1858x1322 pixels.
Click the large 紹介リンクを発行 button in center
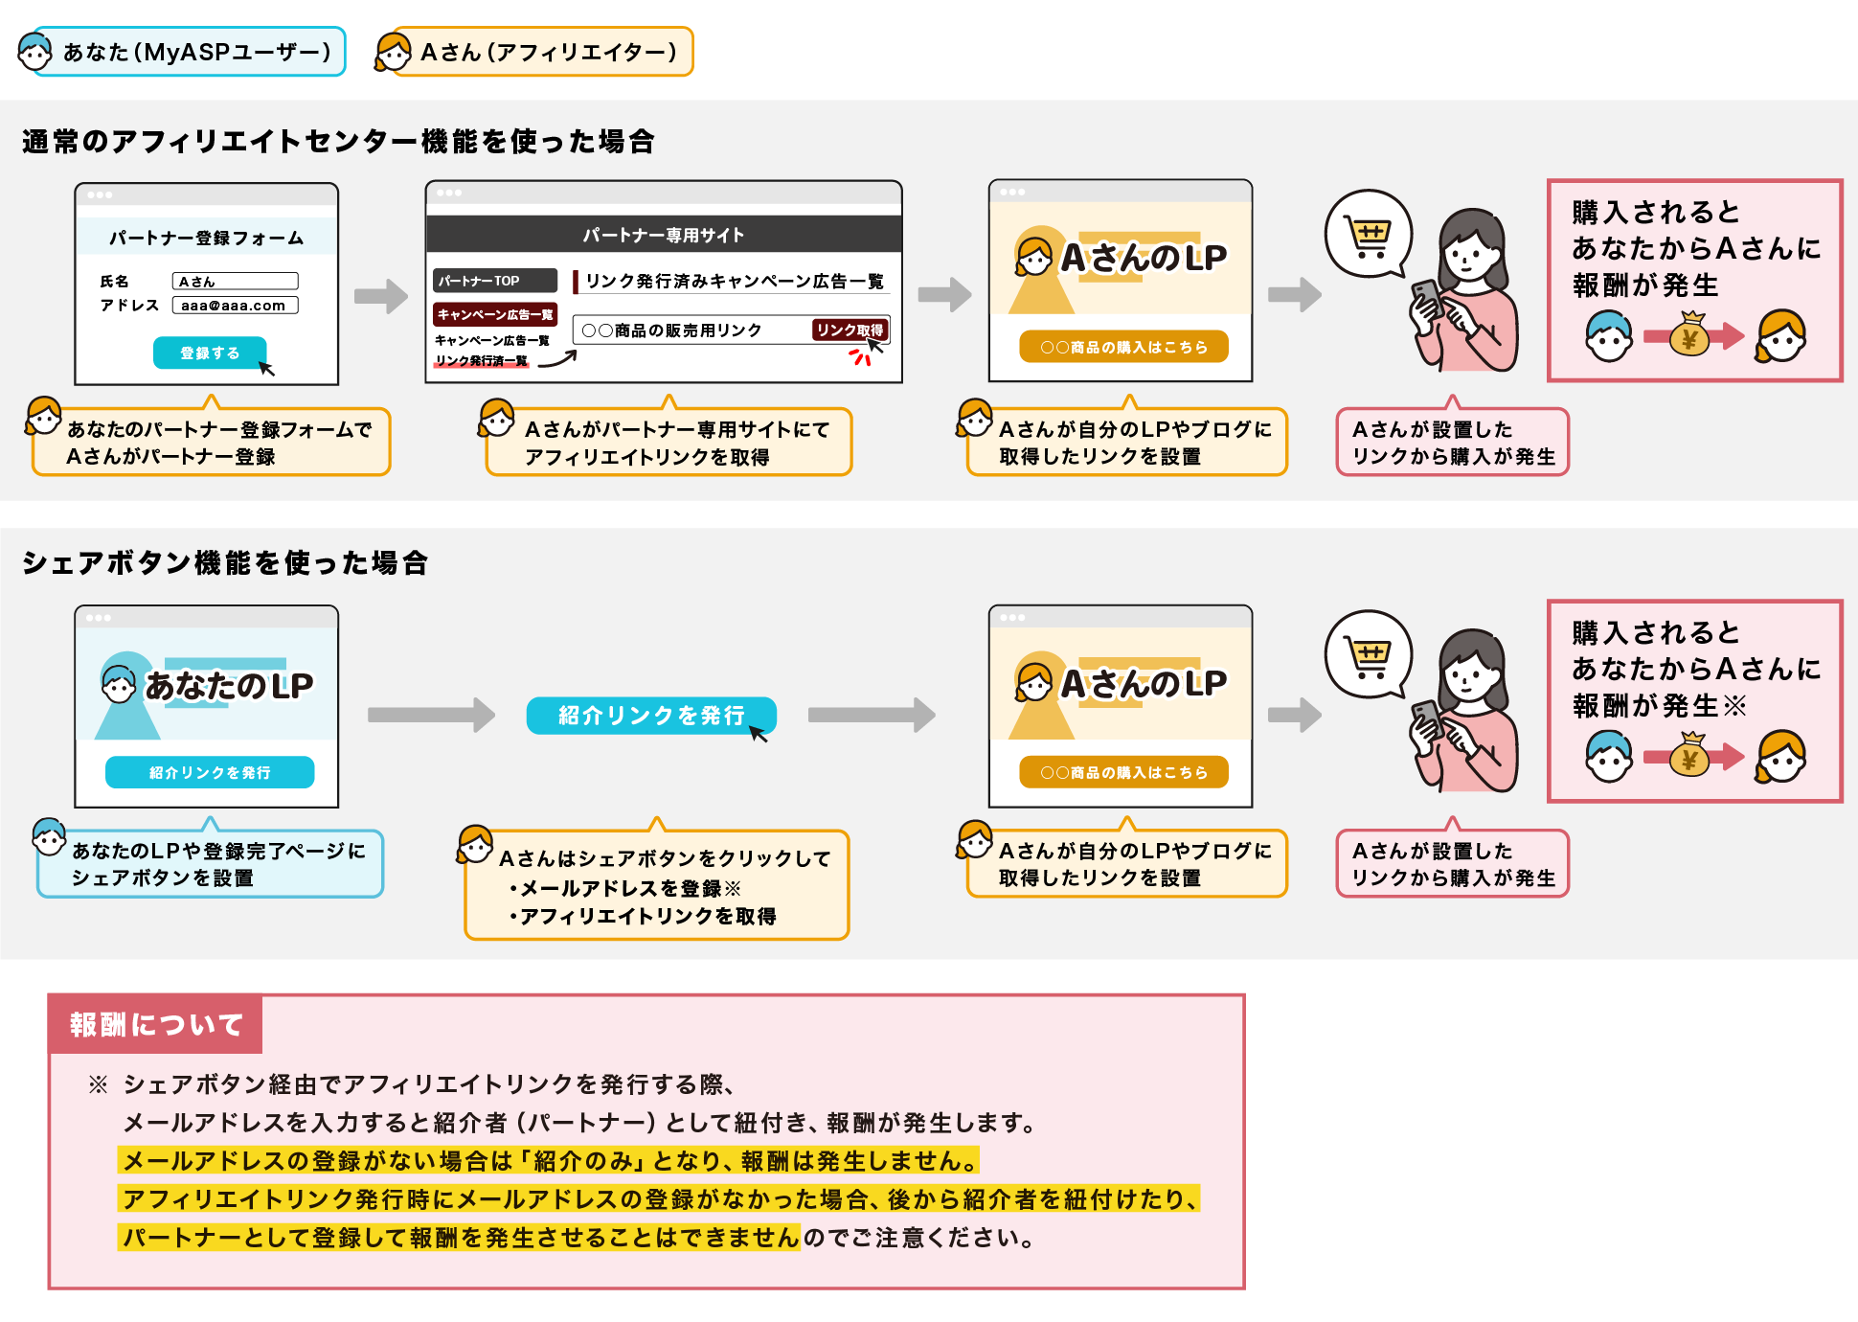point(650,716)
